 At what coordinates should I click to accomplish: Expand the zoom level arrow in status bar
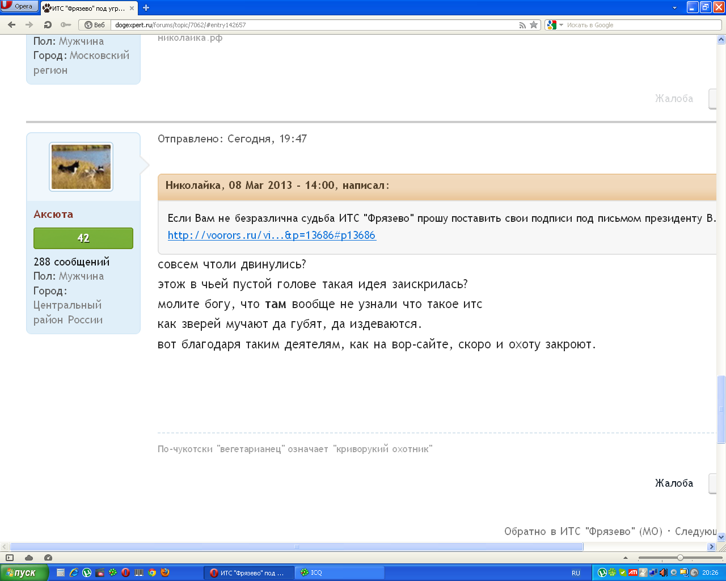coord(626,558)
